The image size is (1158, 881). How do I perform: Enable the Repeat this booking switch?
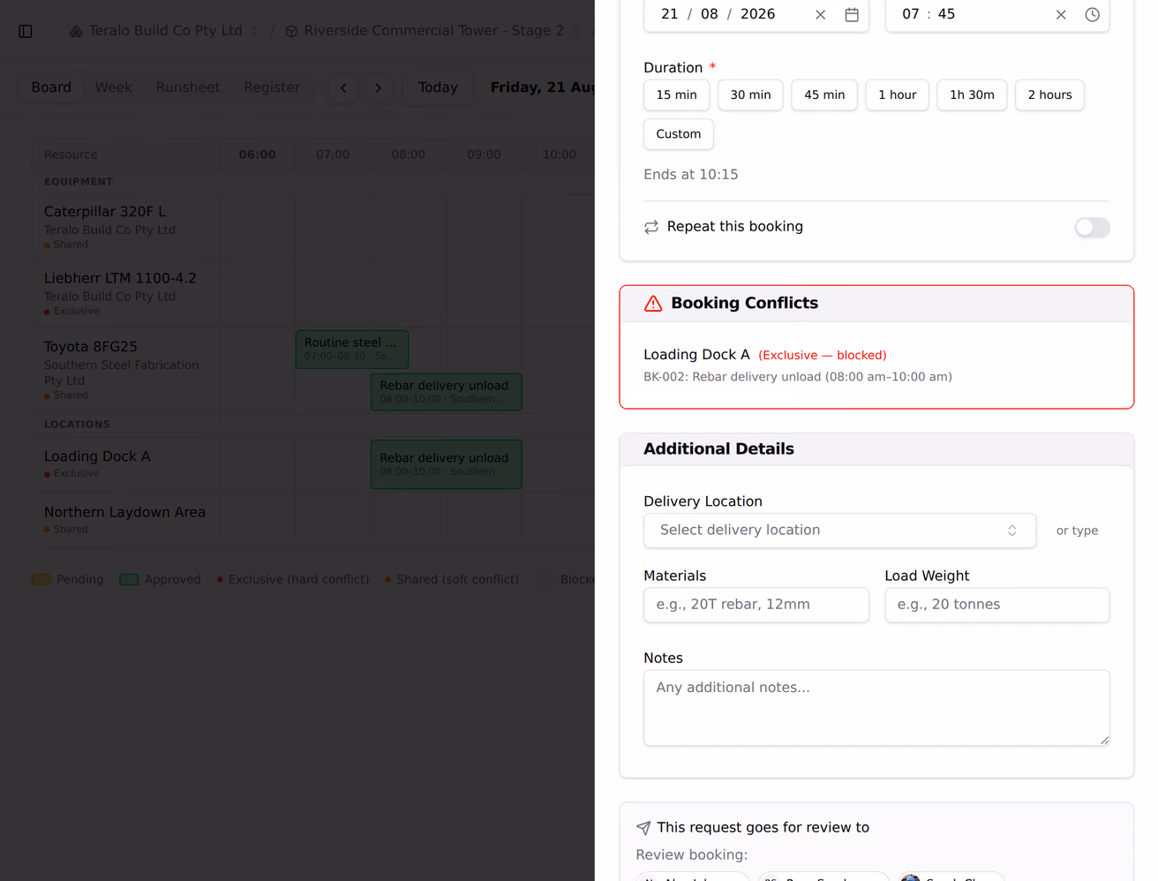[x=1092, y=228]
